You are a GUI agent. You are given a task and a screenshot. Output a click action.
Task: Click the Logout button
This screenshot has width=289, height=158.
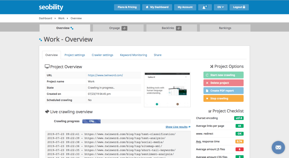(x=239, y=7)
